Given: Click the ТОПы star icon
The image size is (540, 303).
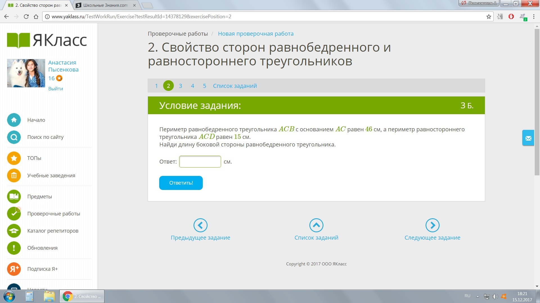Looking at the screenshot, I should (14, 158).
